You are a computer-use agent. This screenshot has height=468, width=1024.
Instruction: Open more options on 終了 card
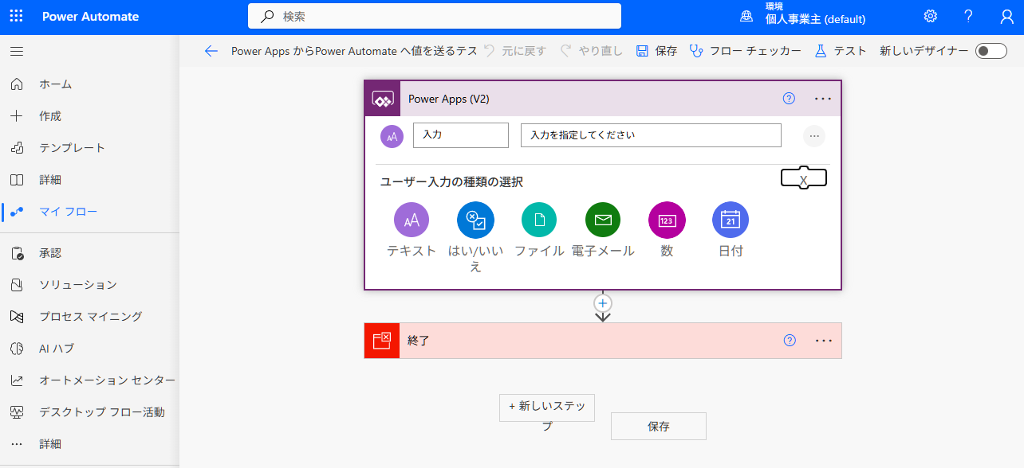click(x=824, y=341)
